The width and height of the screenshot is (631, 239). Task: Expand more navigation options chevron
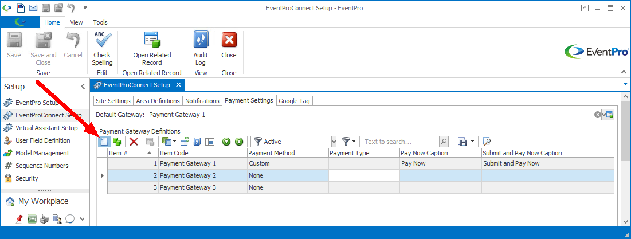coord(83,219)
